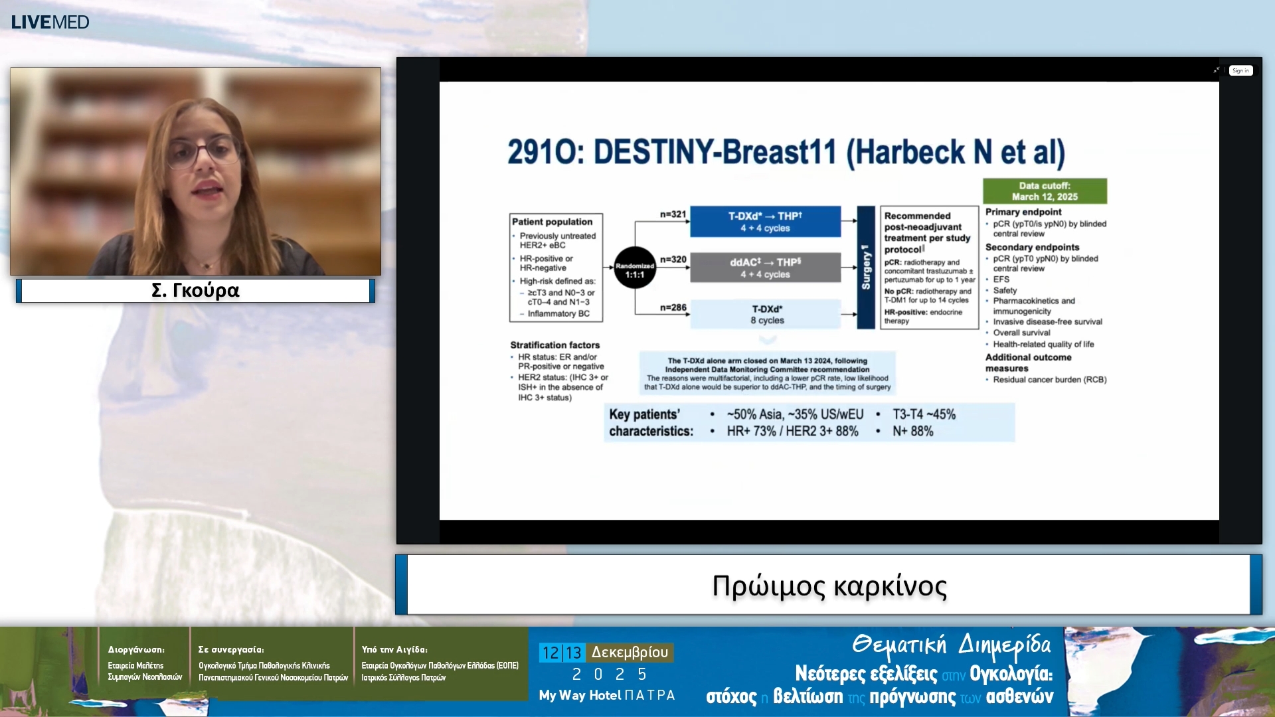The height and width of the screenshot is (717, 1275).
Task: Click the Recommended post-neoadjuvant treatment box
Action: pyautogui.click(x=929, y=268)
